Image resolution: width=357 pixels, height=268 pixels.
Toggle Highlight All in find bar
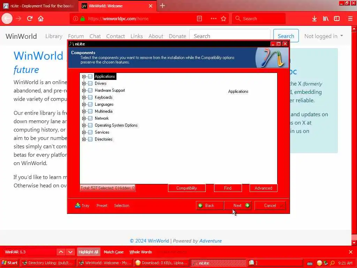pyautogui.click(x=88, y=252)
